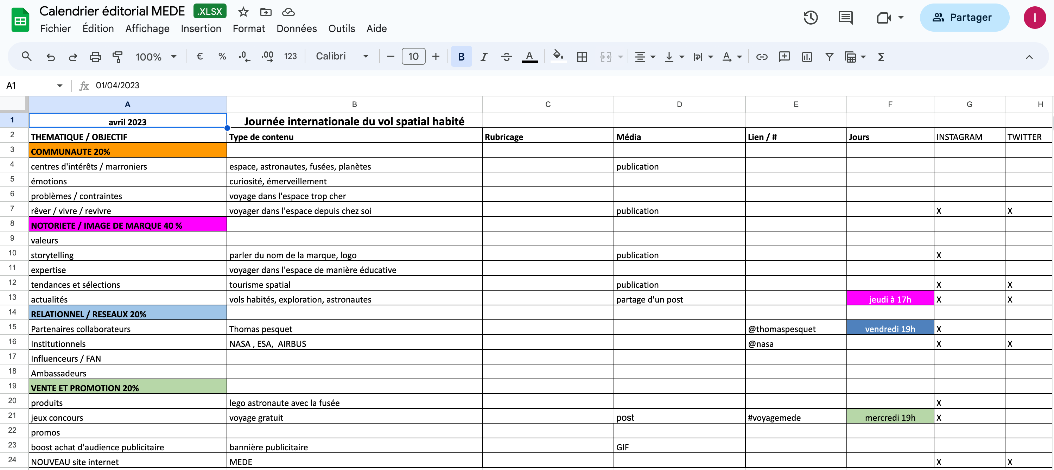Image resolution: width=1054 pixels, height=470 pixels.
Task: Open the zoom 100% dropdown
Action: coord(156,56)
